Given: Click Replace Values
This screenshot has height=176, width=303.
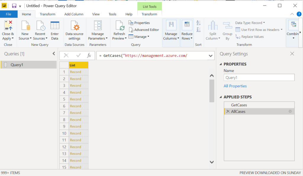Looking at the screenshot, I should pos(249,37).
